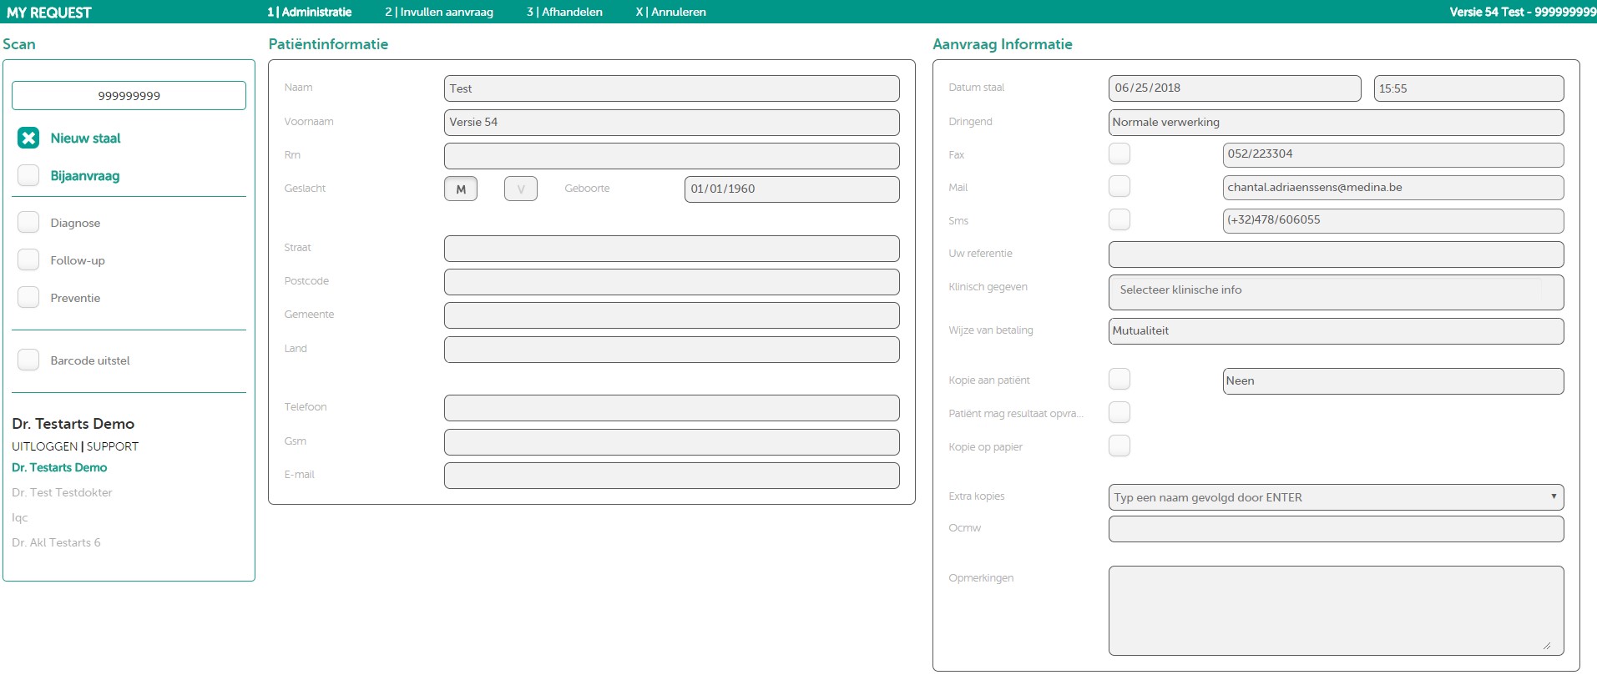Toggle Patiënt mag resultaat opvragen checkbox
Screen dimensions: 1597x685
[1119, 412]
